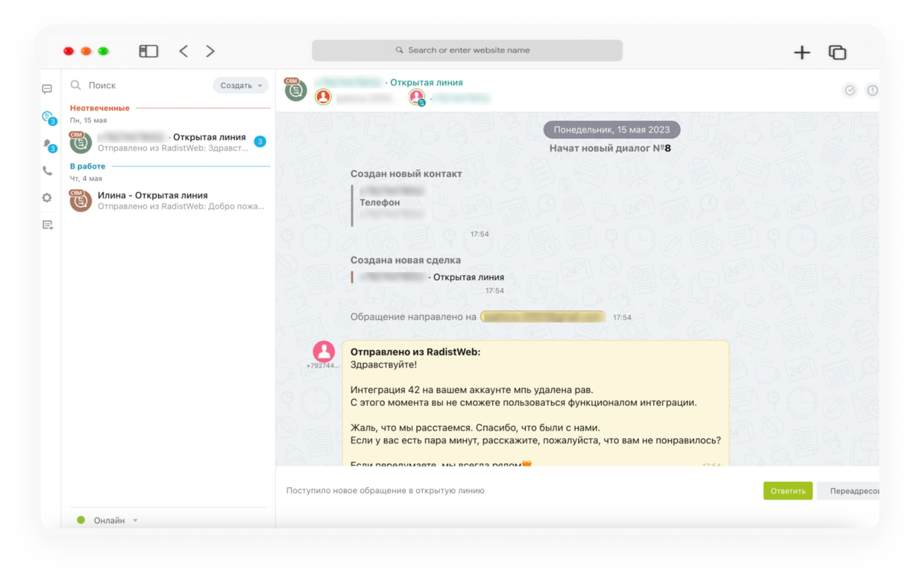Open a new browser tab with plus icon

pyautogui.click(x=802, y=52)
